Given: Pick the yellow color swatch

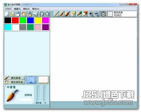Looking at the screenshot, I should [38, 20].
